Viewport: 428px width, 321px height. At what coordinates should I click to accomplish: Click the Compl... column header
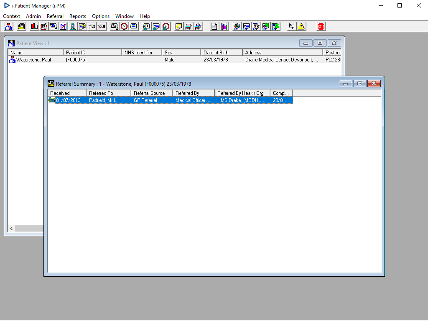tap(281, 93)
